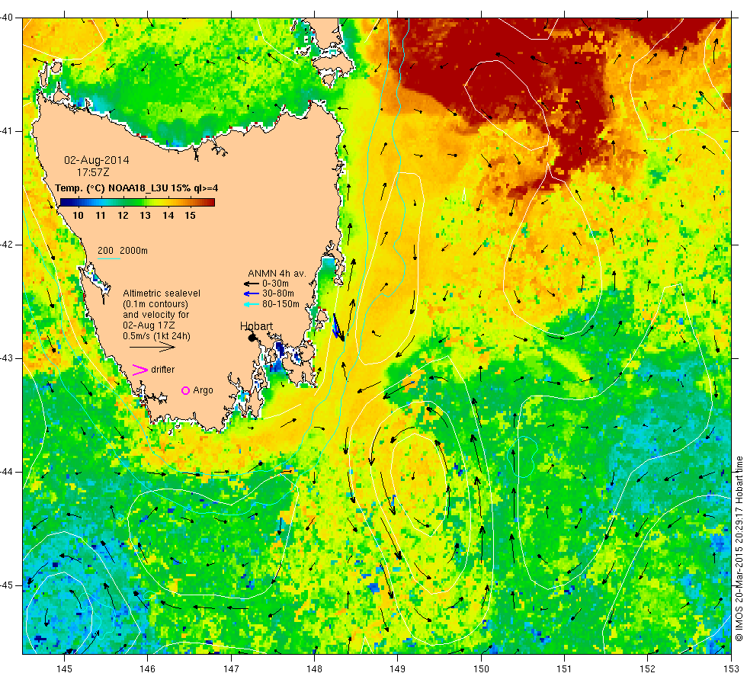747x686 pixels.
Task: Click the 30-80m depth label
Action: click(278, 293)
